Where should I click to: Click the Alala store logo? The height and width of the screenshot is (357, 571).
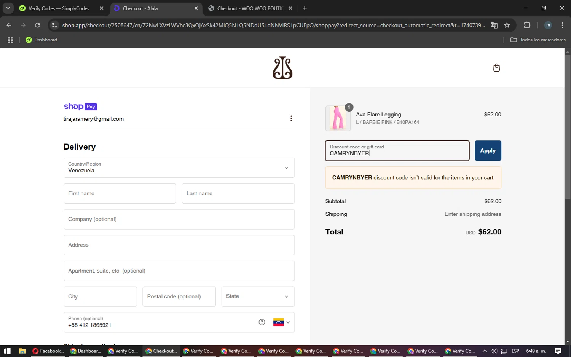(282, 68)
